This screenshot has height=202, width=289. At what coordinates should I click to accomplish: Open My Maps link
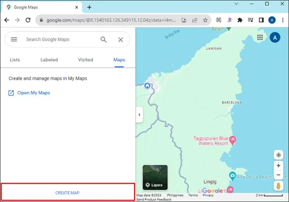pos(29,93)
